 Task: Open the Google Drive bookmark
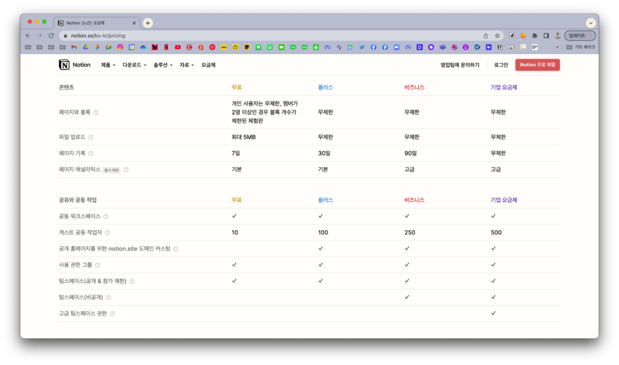click(x=86, y=47)
